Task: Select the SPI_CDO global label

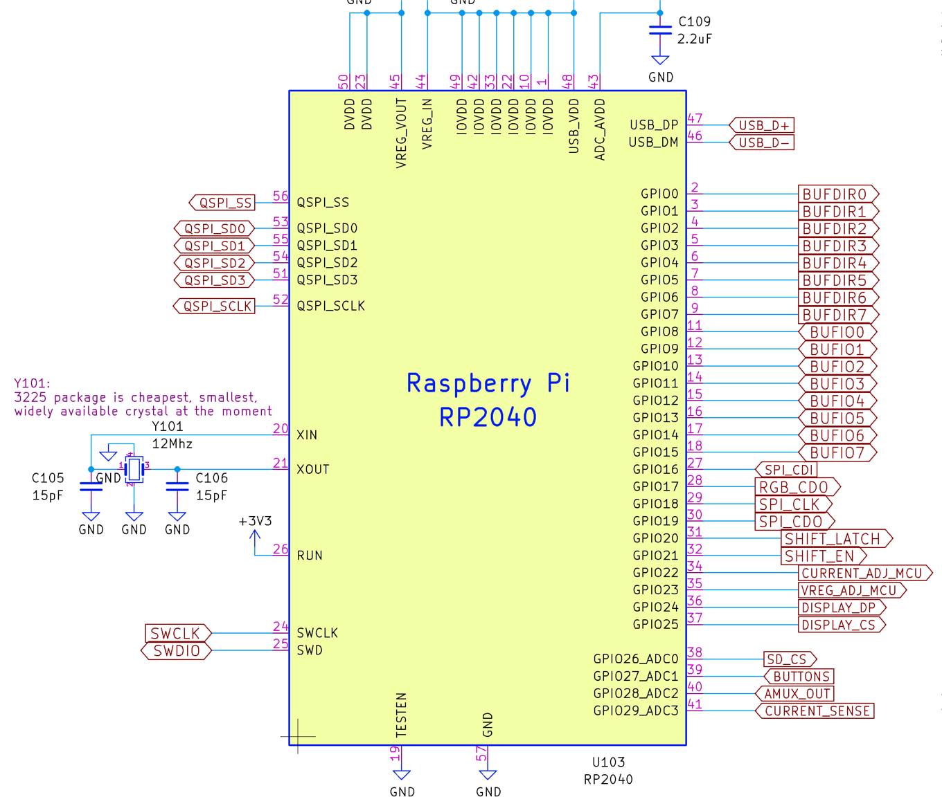Action: point(794,522)
